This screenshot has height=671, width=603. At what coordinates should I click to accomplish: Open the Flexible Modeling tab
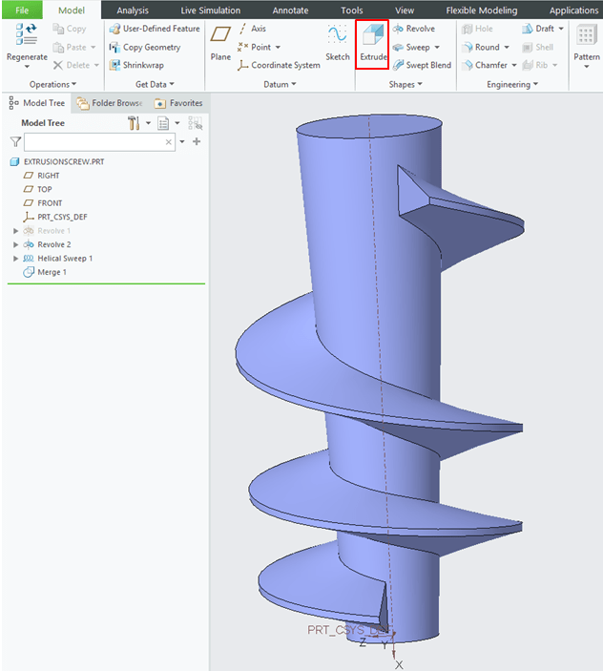click(x=481, y=10)
